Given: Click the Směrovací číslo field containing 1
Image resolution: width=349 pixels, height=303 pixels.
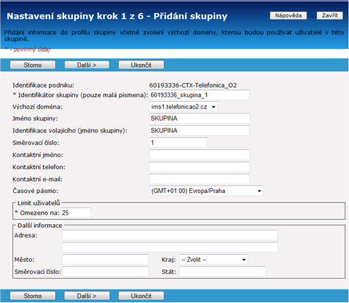Looking at the screenshot, I should click(x=178, y=143).
